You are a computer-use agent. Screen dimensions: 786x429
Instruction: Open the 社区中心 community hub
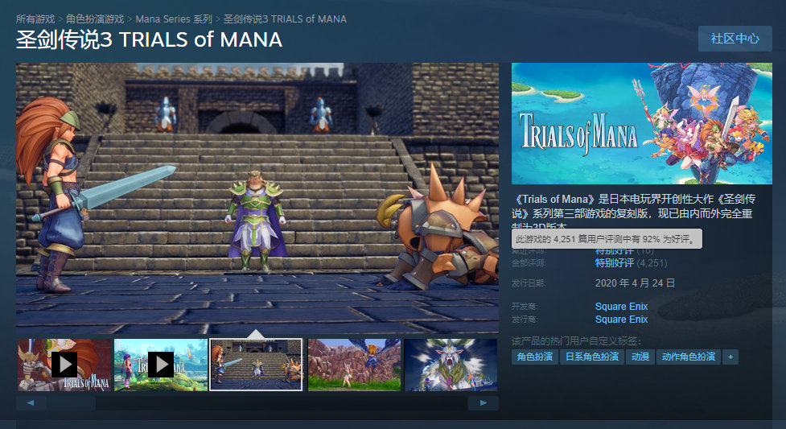click(x=735, y=39)
